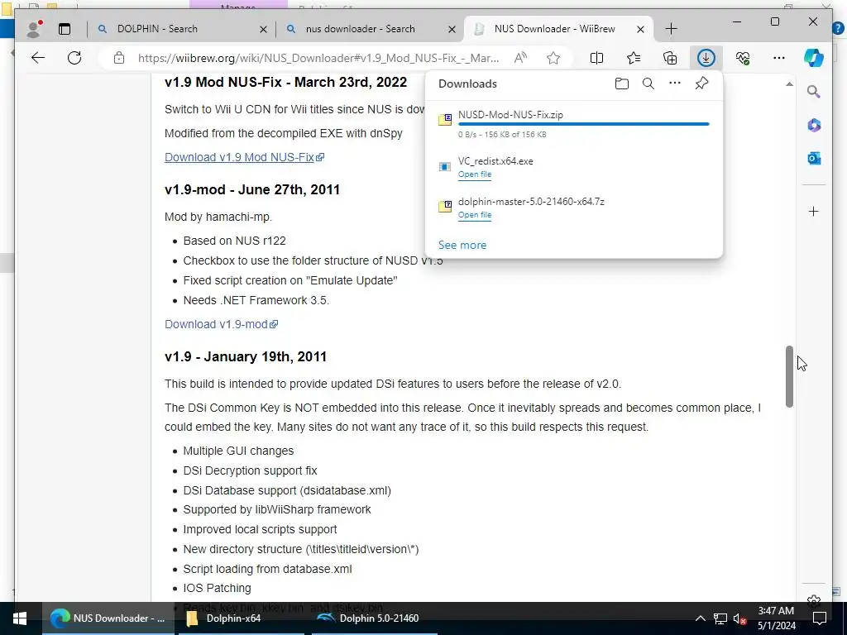Image resolution: width=847 pixels, height=635 pixels.
Task: Toggle the Downloads toolbar icon
Action: pyautogui.click(x=706, y=58)
